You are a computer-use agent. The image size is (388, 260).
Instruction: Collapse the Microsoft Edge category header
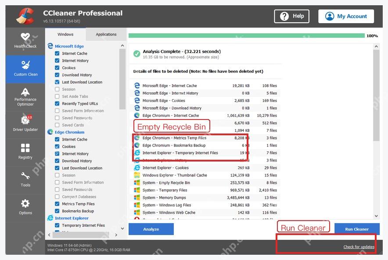[x=69, y=46]
